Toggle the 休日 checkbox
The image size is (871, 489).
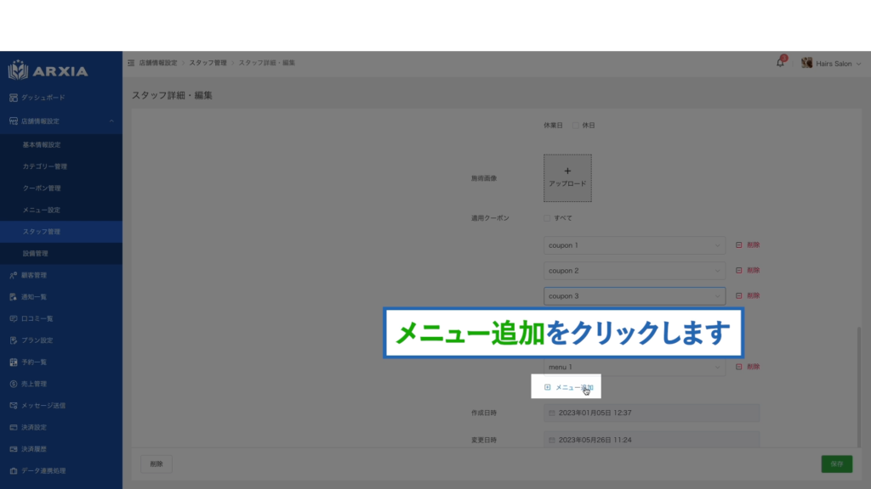tap(576, 126)
